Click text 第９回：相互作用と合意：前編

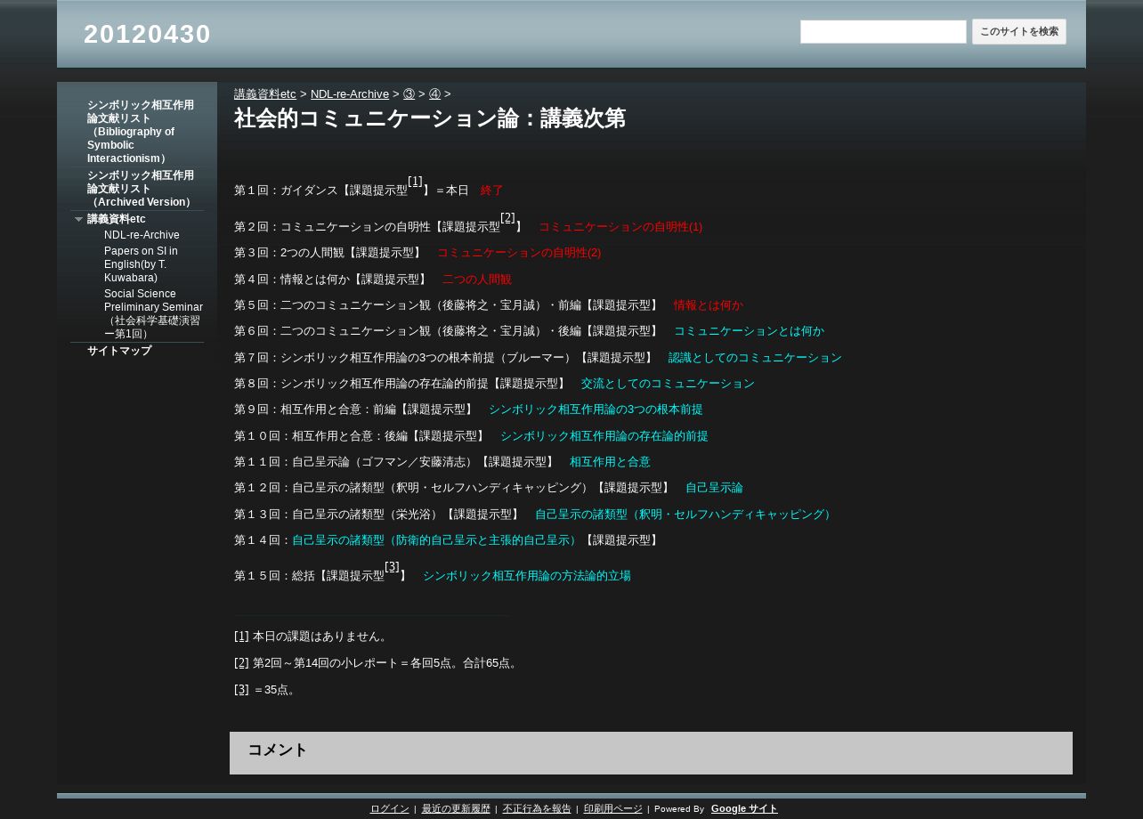[x=315, y=409]
